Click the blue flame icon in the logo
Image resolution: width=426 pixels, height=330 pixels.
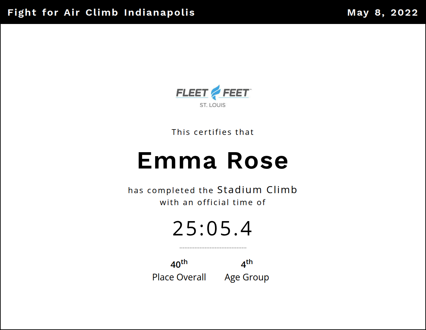tap(216, 92)
